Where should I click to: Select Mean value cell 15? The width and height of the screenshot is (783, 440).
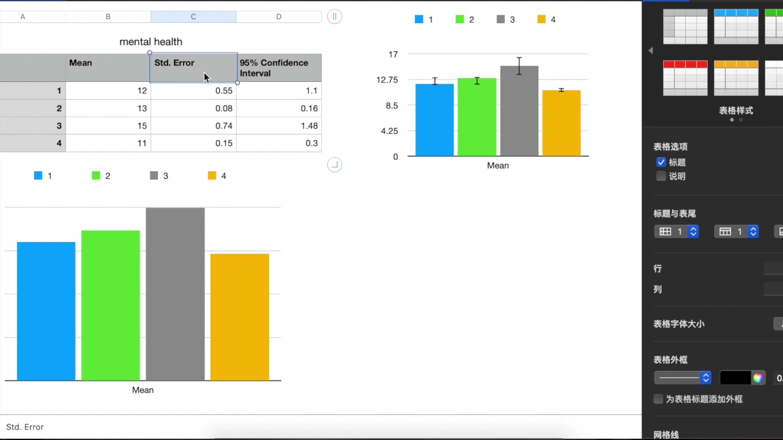click(108, 126)
